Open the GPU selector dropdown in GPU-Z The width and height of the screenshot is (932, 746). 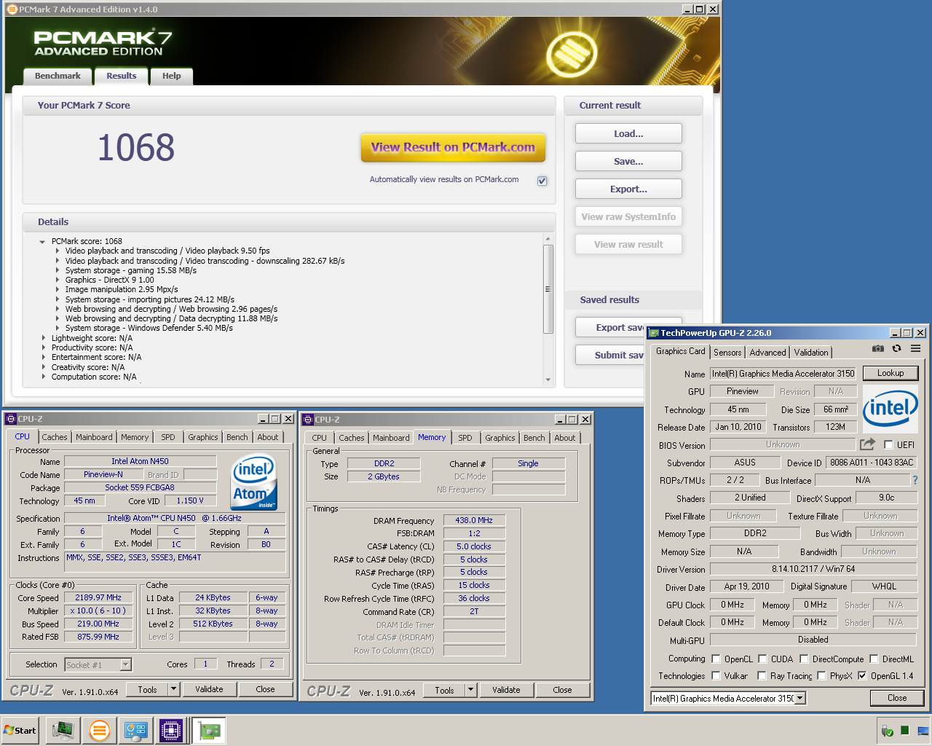click(800, 698)
